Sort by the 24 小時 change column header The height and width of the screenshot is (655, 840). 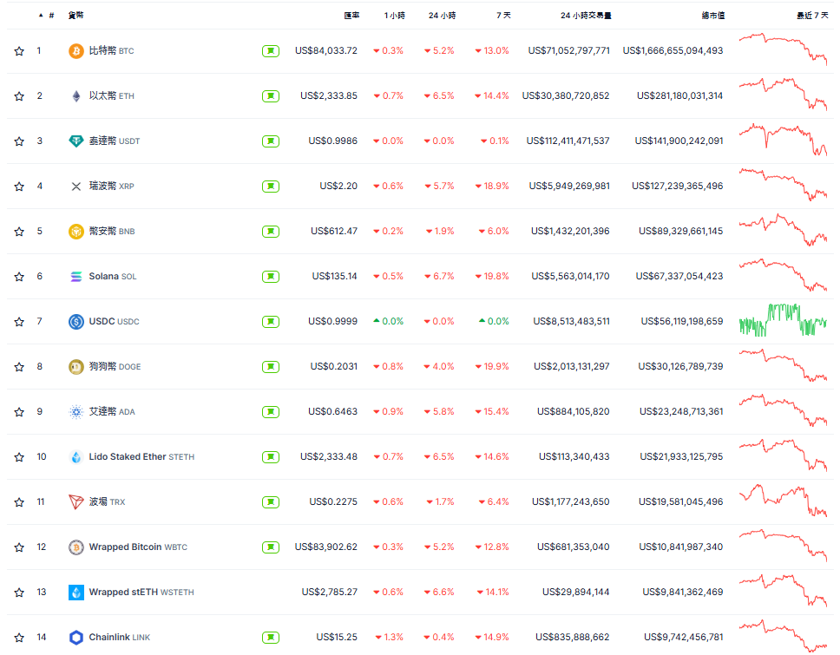point(442,16)
